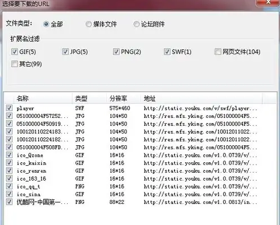Select the player file name
The image size is (280, 225).
click(25, 108)
